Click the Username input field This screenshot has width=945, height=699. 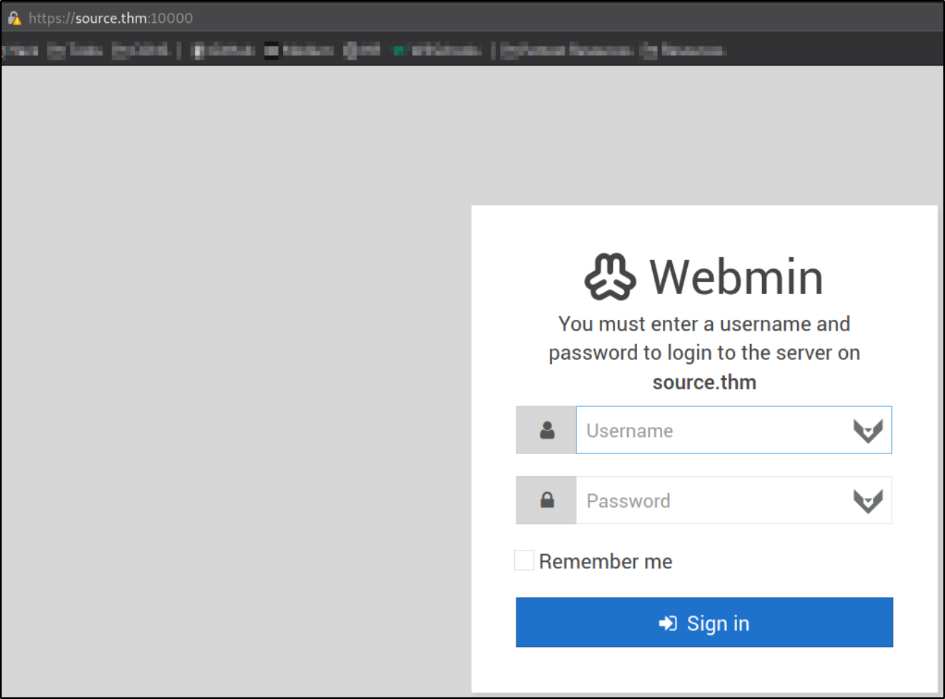click(734, 430)
